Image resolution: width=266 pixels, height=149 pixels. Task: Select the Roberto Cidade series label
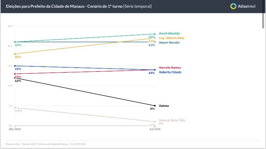pyautogui.click(x=170, y=72)
